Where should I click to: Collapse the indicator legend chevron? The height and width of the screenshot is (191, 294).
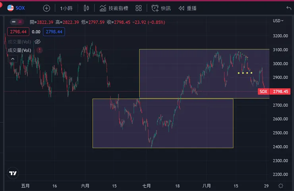(x=13, y=59)
